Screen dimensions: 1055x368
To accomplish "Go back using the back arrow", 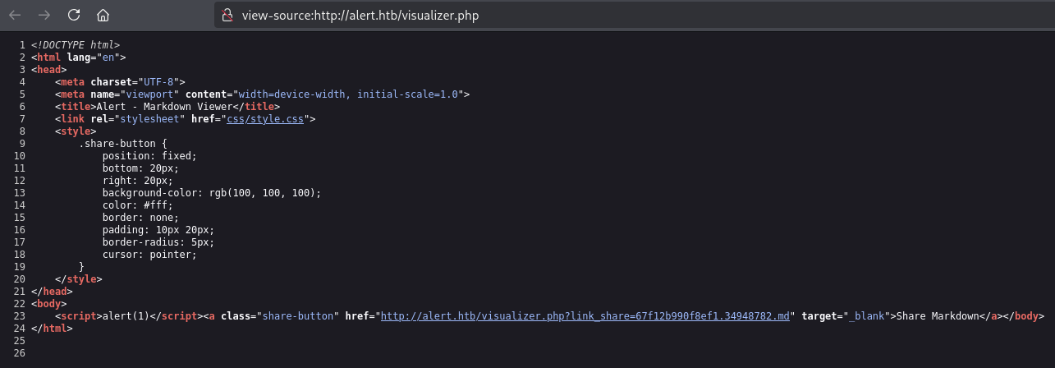I will pos(15,15).
